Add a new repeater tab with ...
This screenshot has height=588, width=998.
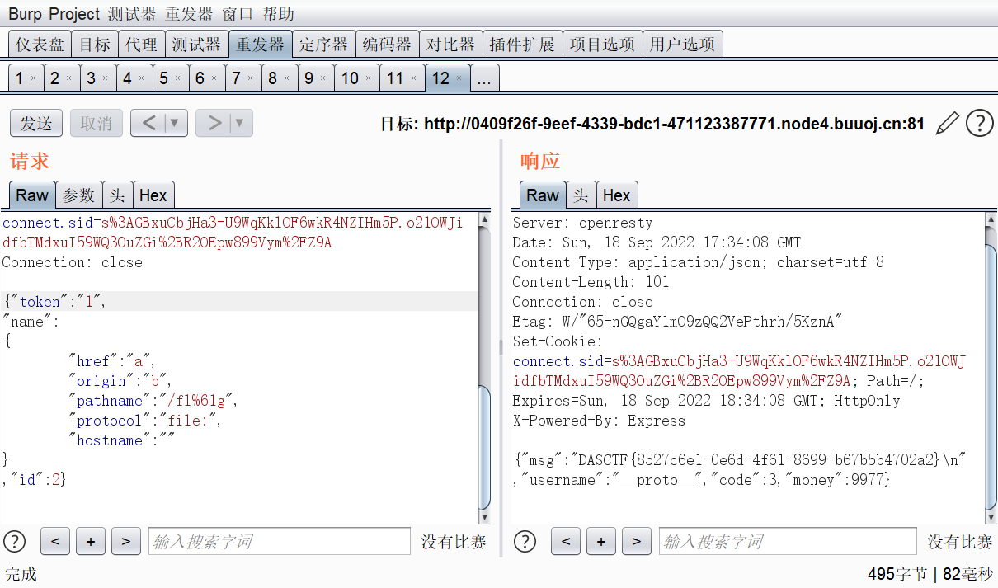[484, 78]
